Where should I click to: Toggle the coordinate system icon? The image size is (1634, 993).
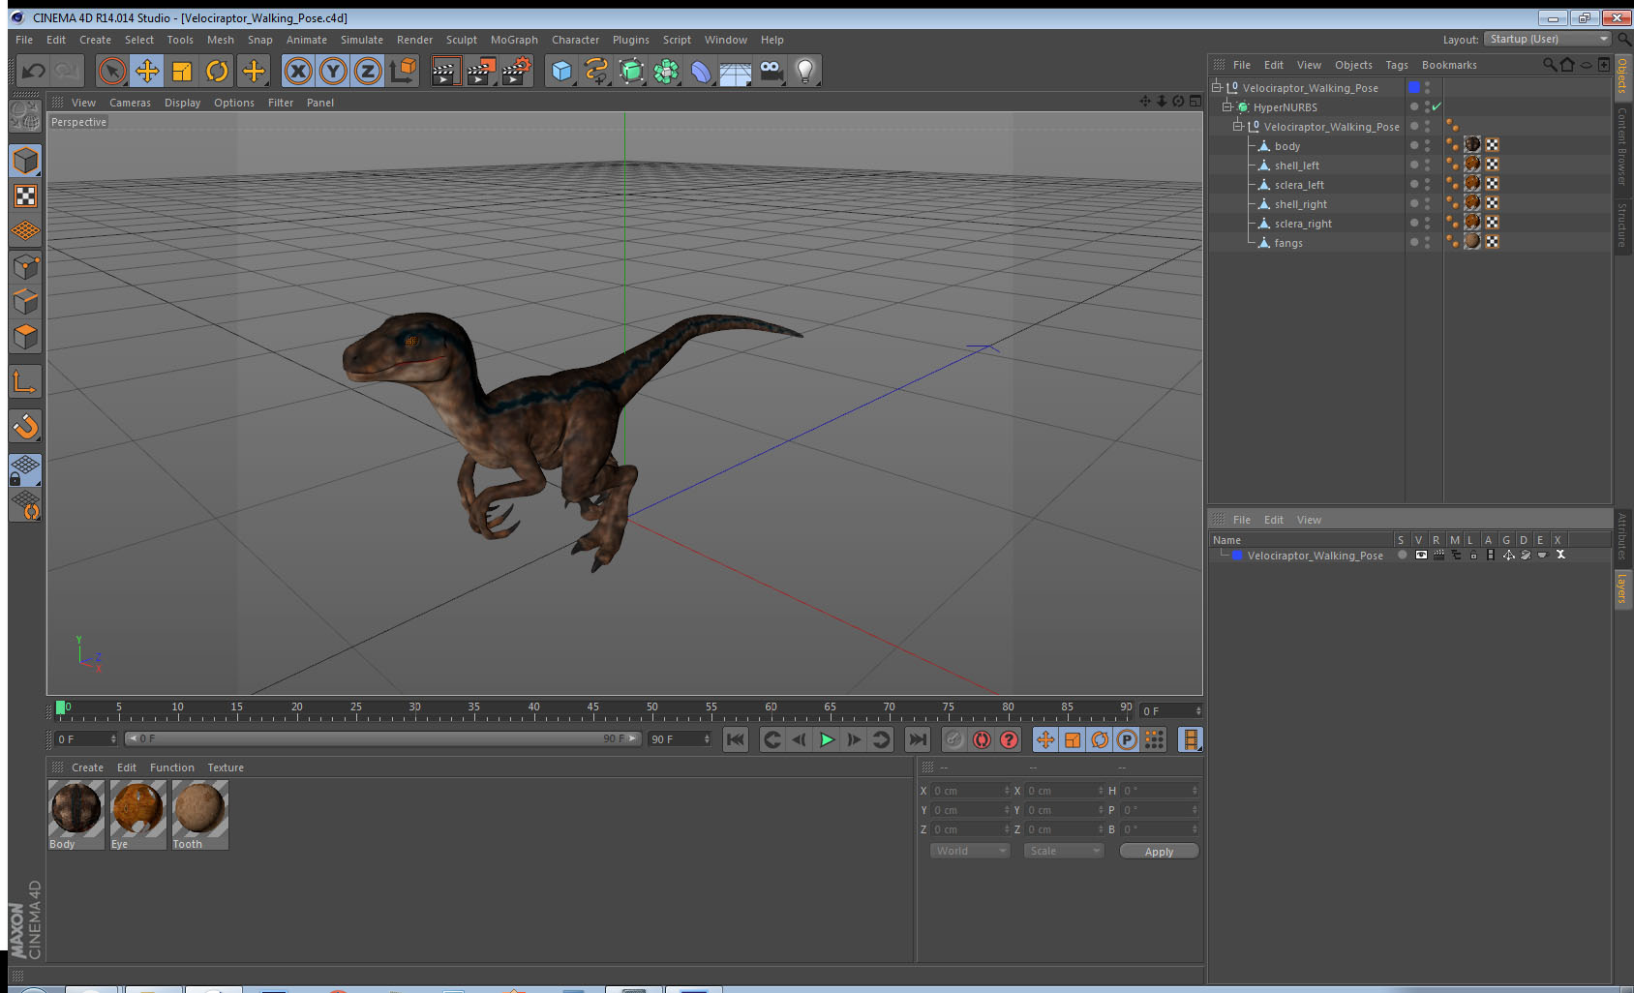pos(403,71)
